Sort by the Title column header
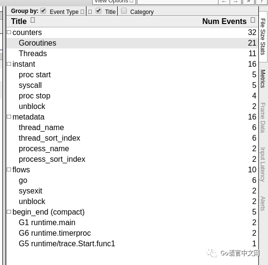 click(x=19, y=21)
